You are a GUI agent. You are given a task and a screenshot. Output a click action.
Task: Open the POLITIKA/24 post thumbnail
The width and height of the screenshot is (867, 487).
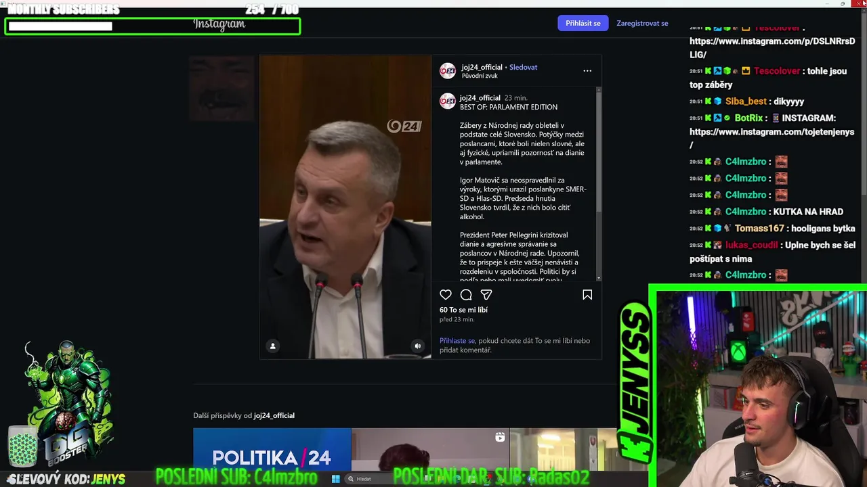272,450
